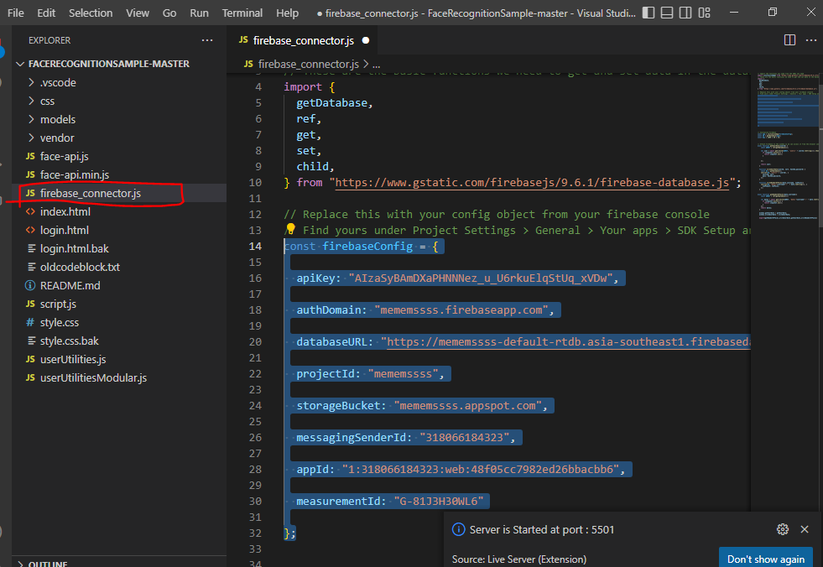Expand the models folder

click(x=119, y=119)
